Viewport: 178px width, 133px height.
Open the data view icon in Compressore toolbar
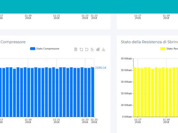(76, 50)
